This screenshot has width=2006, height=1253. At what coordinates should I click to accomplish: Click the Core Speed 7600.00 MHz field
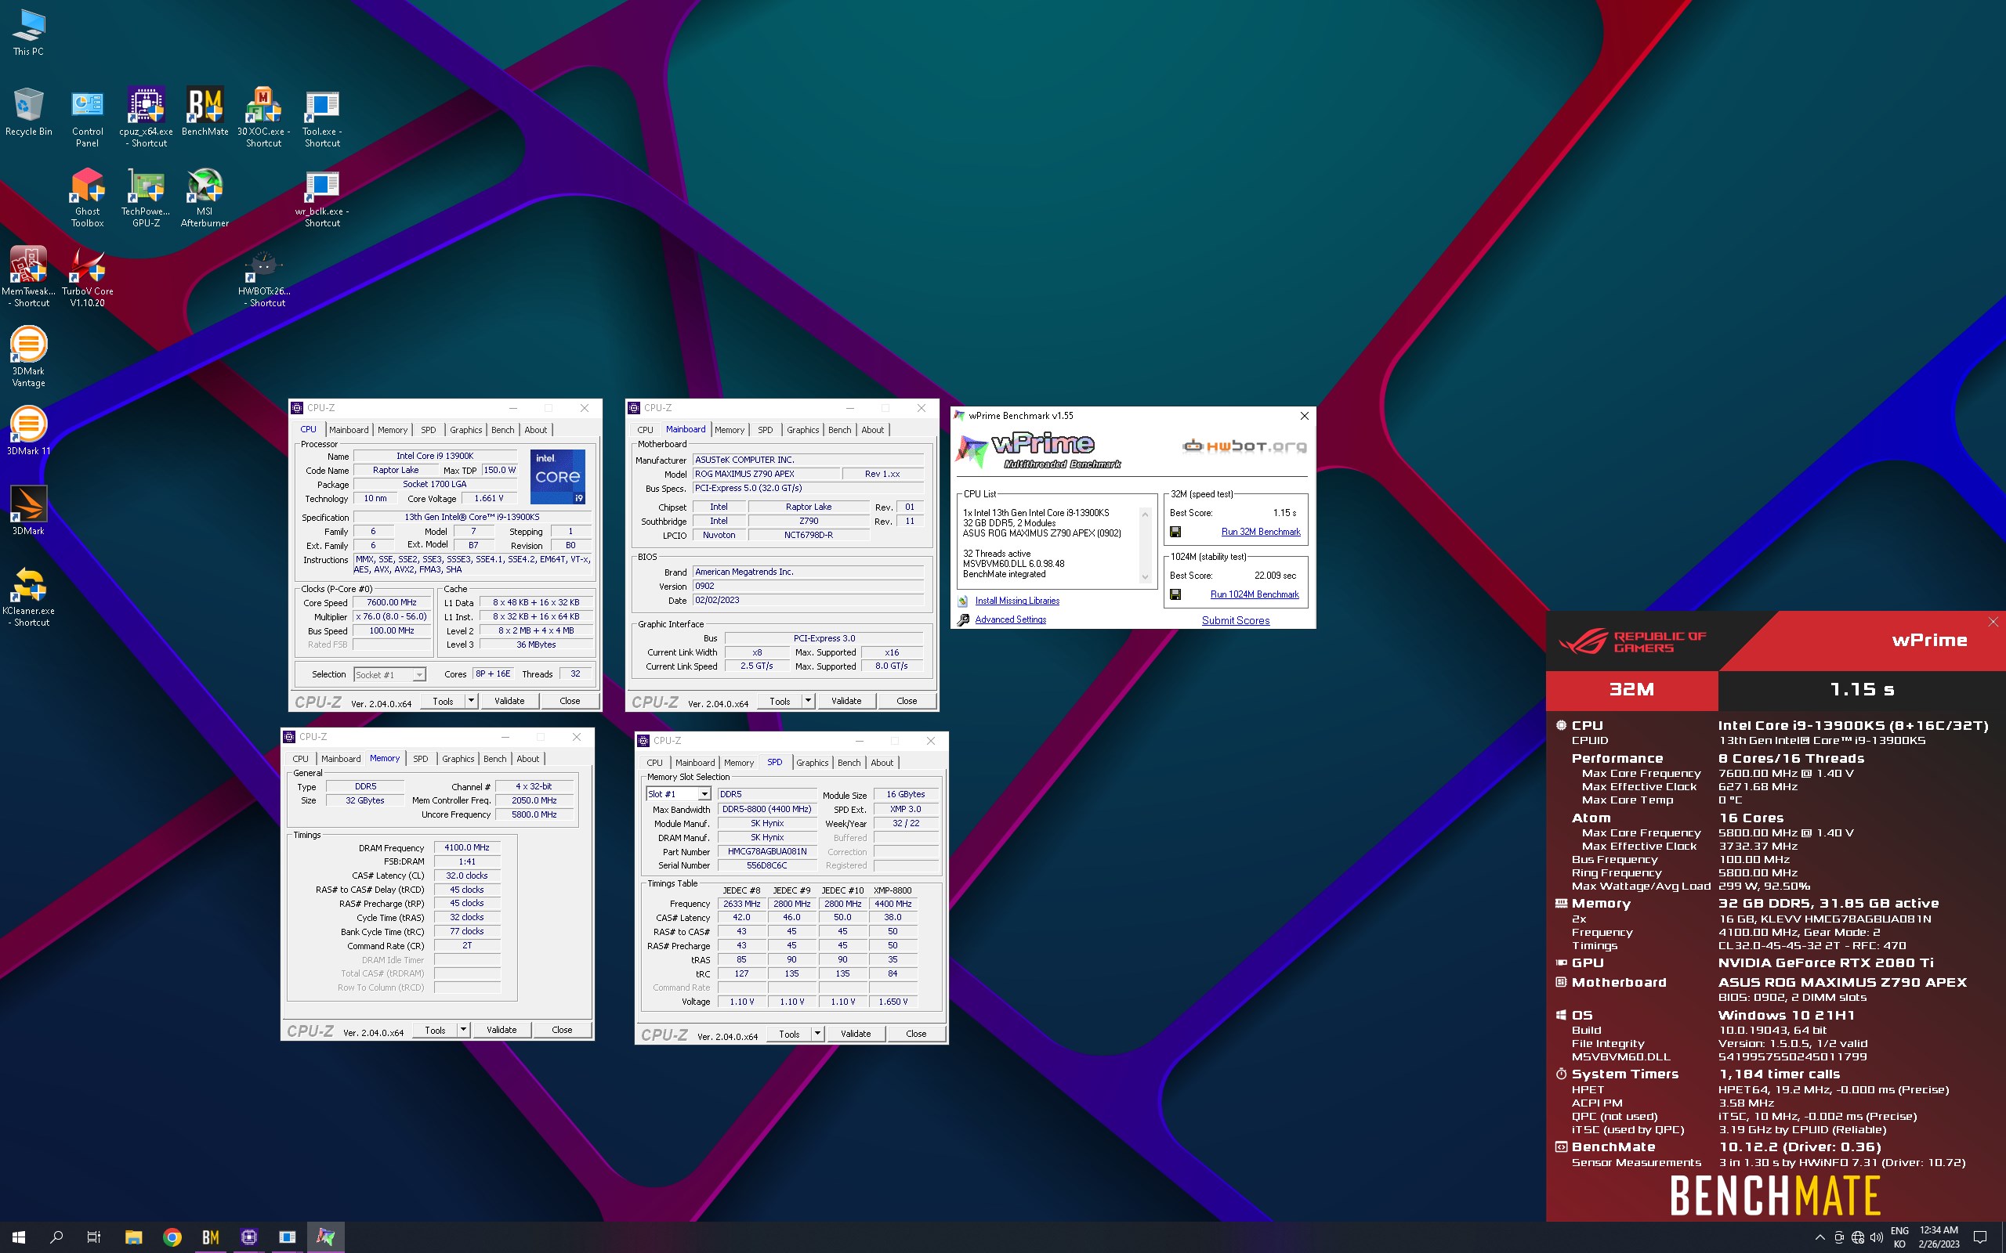(392, 602)
